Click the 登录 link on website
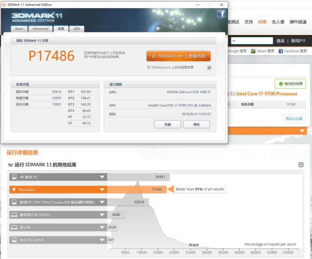The width and height of the screenshot is (312, 259). pyautogui.click(x=280, y=41)
